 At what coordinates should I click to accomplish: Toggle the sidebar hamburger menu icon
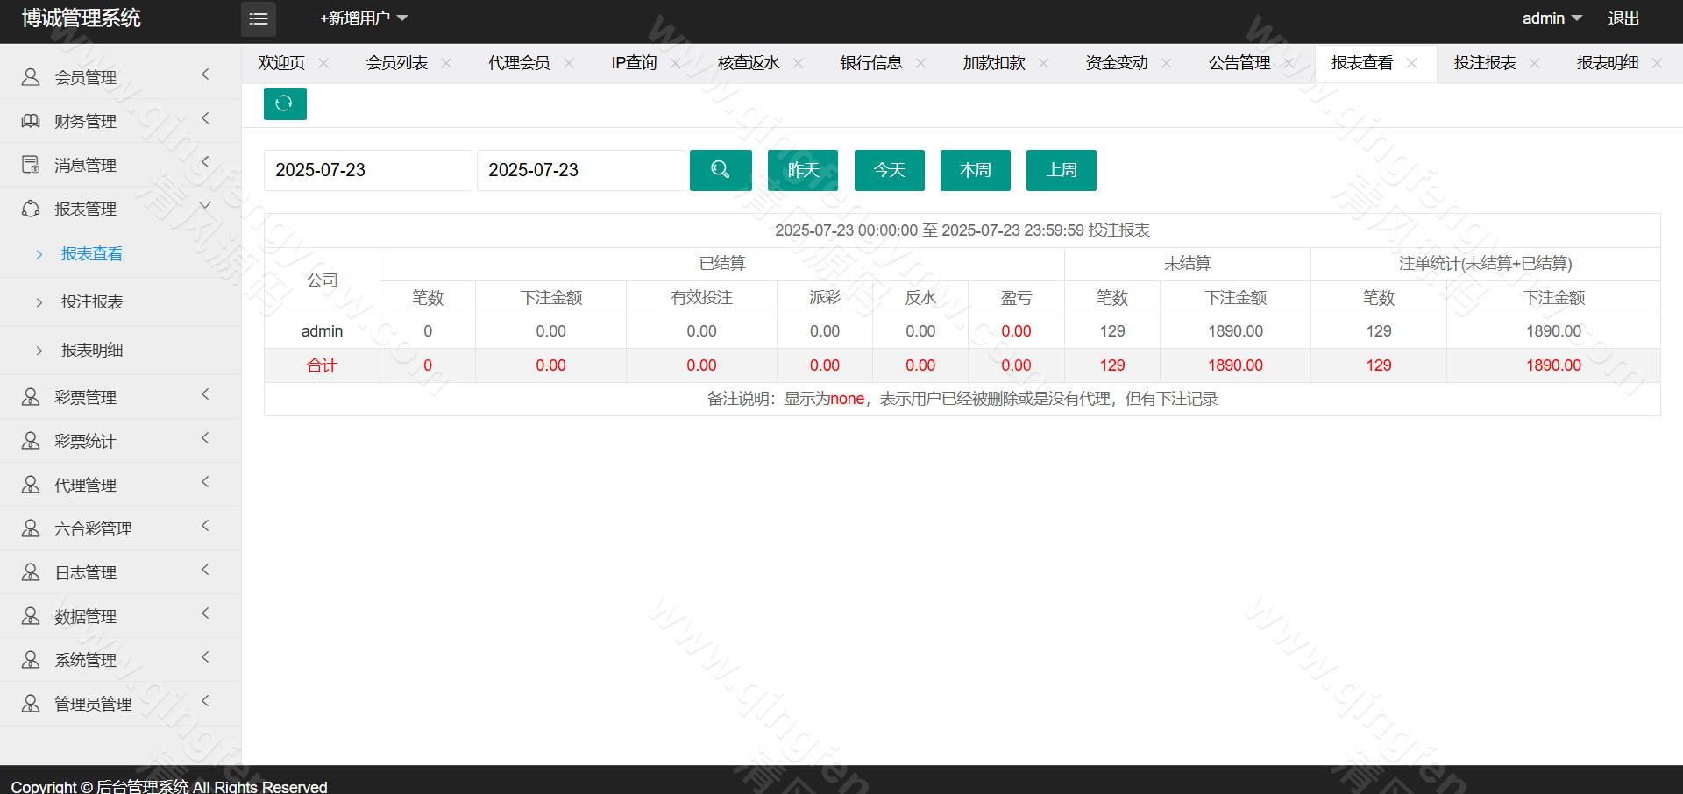pyautogui.click(x=259, y=18)
